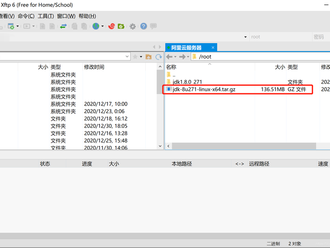
Task: Click the copy documents toolbar icon
Action: click(74, 26)
